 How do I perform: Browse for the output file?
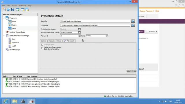click(133, 25)
